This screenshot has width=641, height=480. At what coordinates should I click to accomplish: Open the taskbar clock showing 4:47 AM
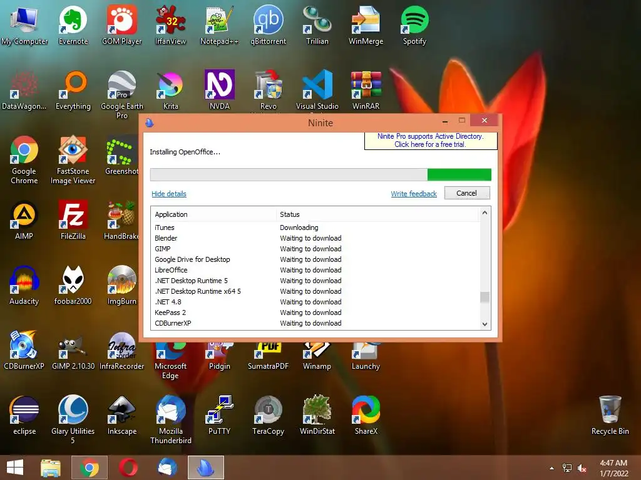coord(613,468)
